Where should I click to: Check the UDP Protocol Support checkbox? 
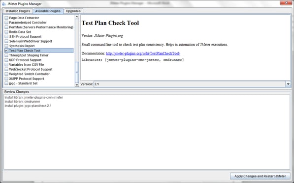[6, 60]
